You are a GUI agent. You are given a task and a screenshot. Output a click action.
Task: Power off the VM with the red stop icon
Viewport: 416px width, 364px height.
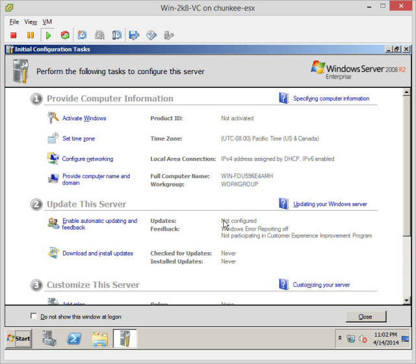click(13, 35)
